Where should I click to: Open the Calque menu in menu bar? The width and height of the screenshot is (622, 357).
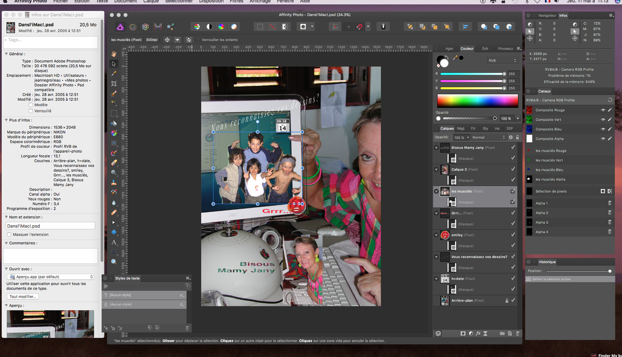(x=151, y=1)
